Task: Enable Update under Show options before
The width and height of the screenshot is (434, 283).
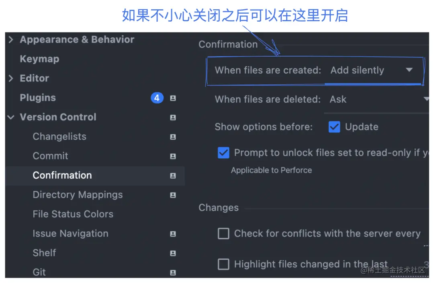Action: pos(334,127)
